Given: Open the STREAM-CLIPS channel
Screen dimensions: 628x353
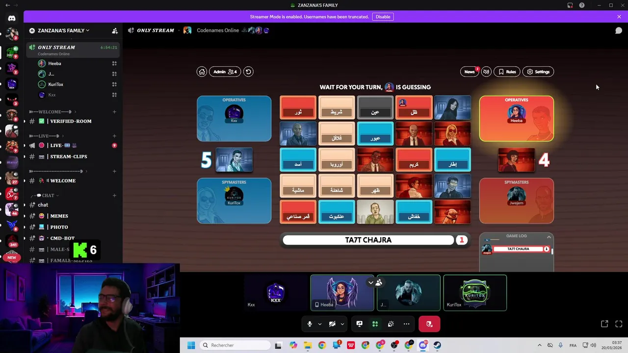Looking at the screenshot, I should pyautogui.click(x=74, y=156).
